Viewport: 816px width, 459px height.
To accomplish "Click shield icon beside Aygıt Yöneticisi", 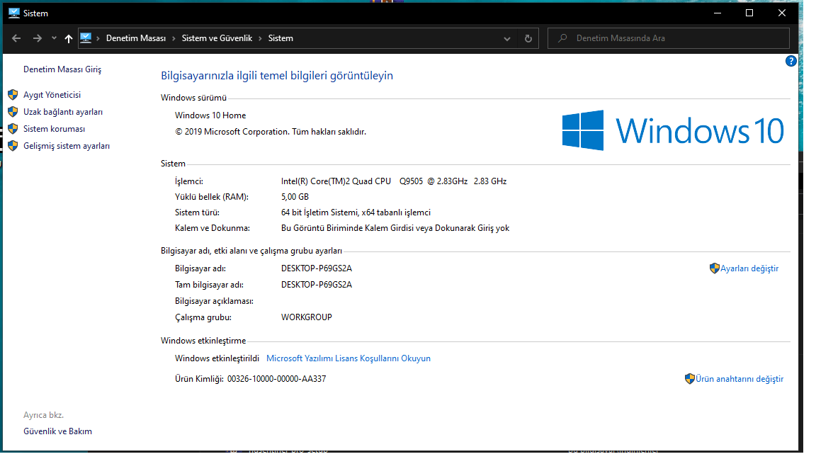I will point(13,95).
